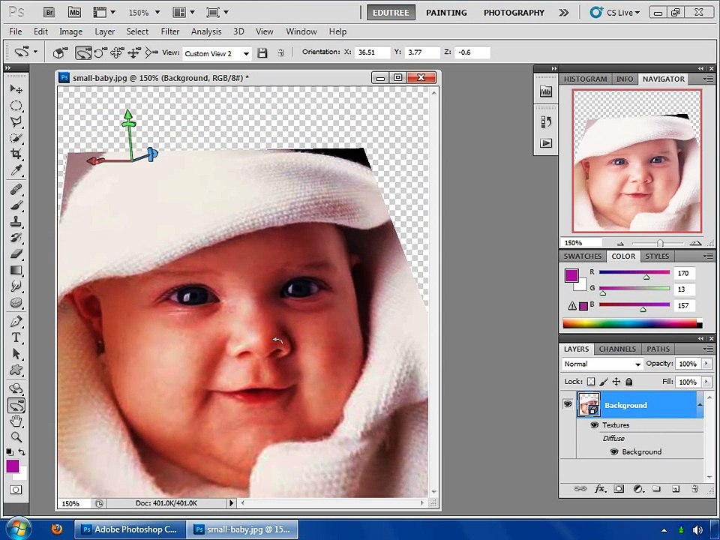Open the Opacity slider arrow

point(706,364)
